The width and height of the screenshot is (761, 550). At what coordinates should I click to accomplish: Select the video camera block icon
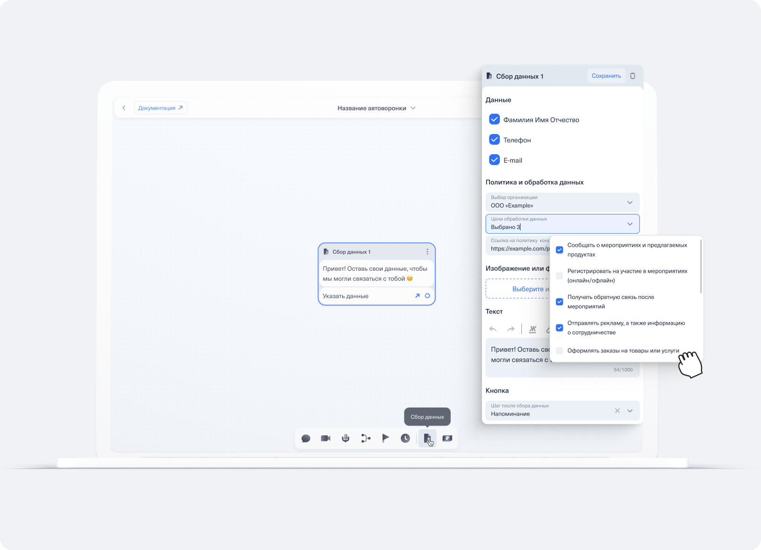[326, 439]
